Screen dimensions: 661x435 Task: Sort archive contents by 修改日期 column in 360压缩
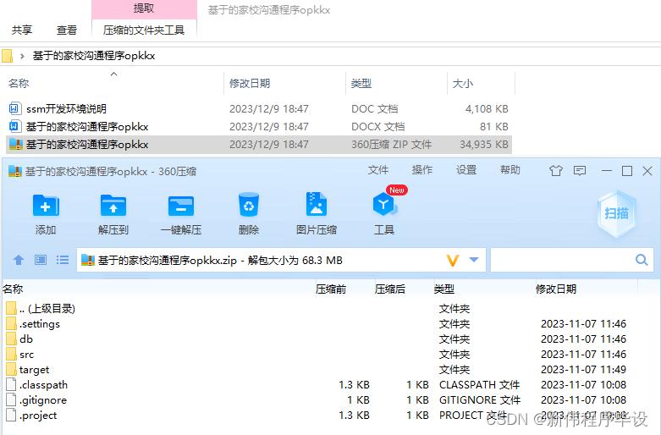tap(556, 289)
